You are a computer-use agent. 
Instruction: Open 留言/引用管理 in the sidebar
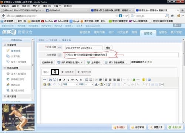point(18,62)
